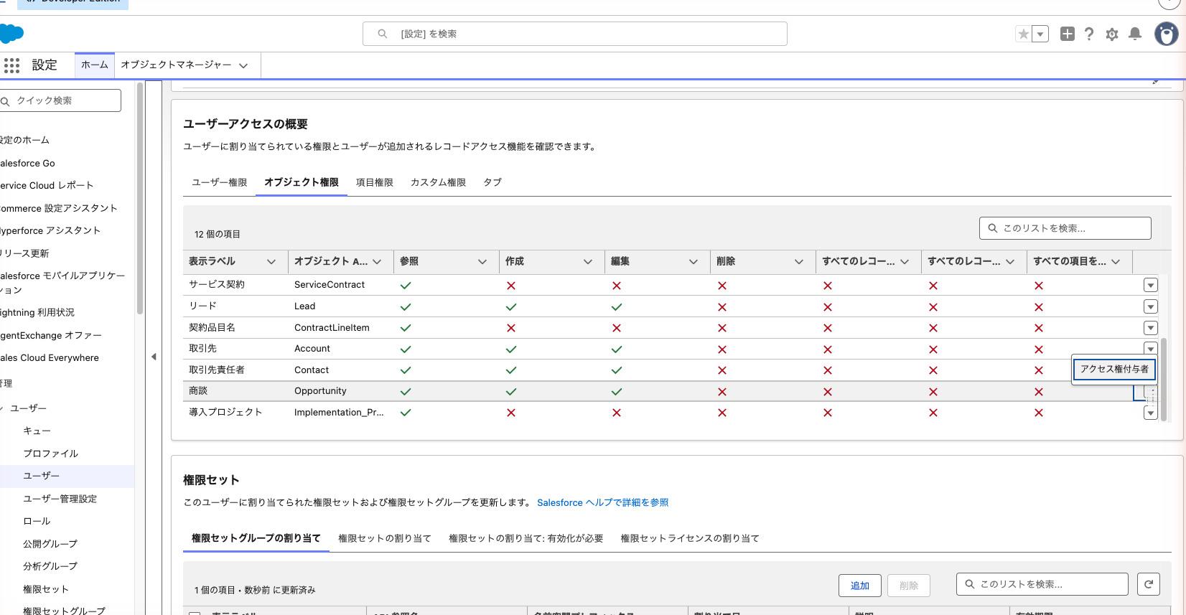1186x615 pixels.
Task: Switch to the 項目権限 tab
Action: coord(375,182)
